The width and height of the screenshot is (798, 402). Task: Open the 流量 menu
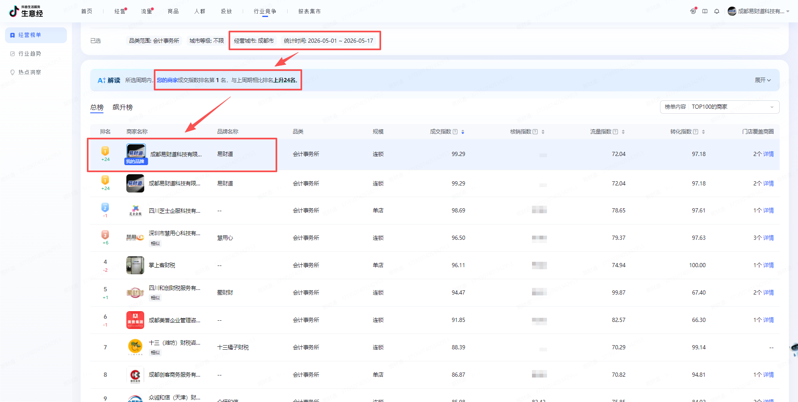pos(147,12)
